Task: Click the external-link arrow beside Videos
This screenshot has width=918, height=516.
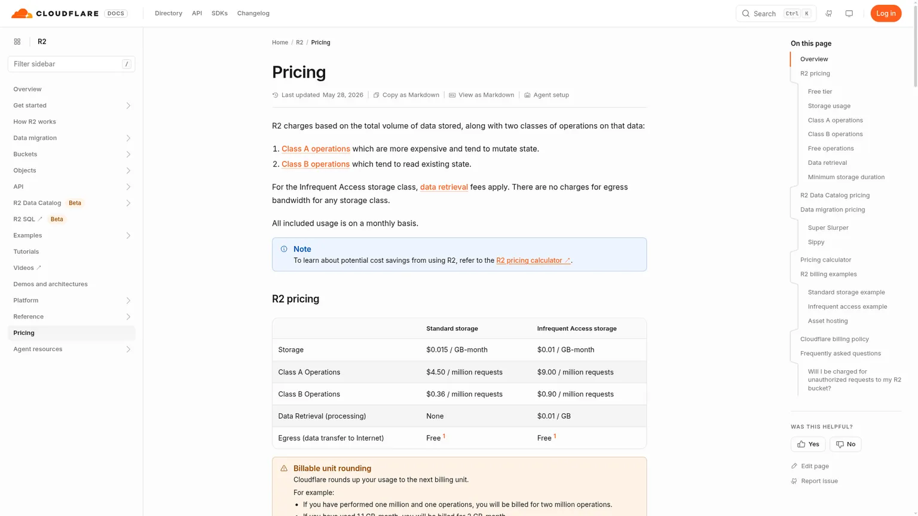Action: coord(39,268)
